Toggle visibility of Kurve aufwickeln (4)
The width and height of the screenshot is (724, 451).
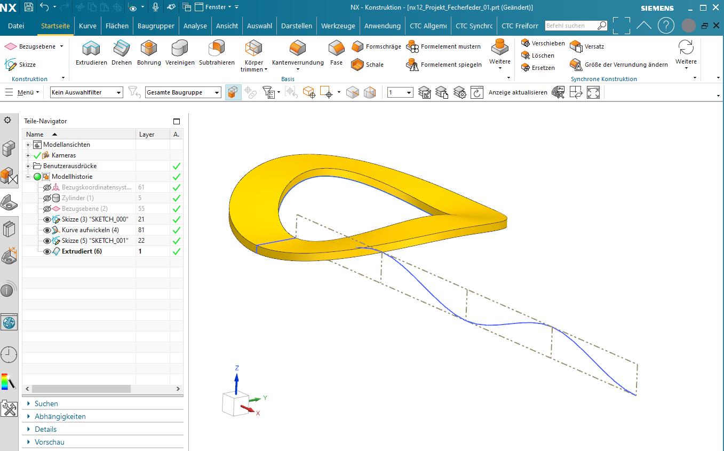47,230
